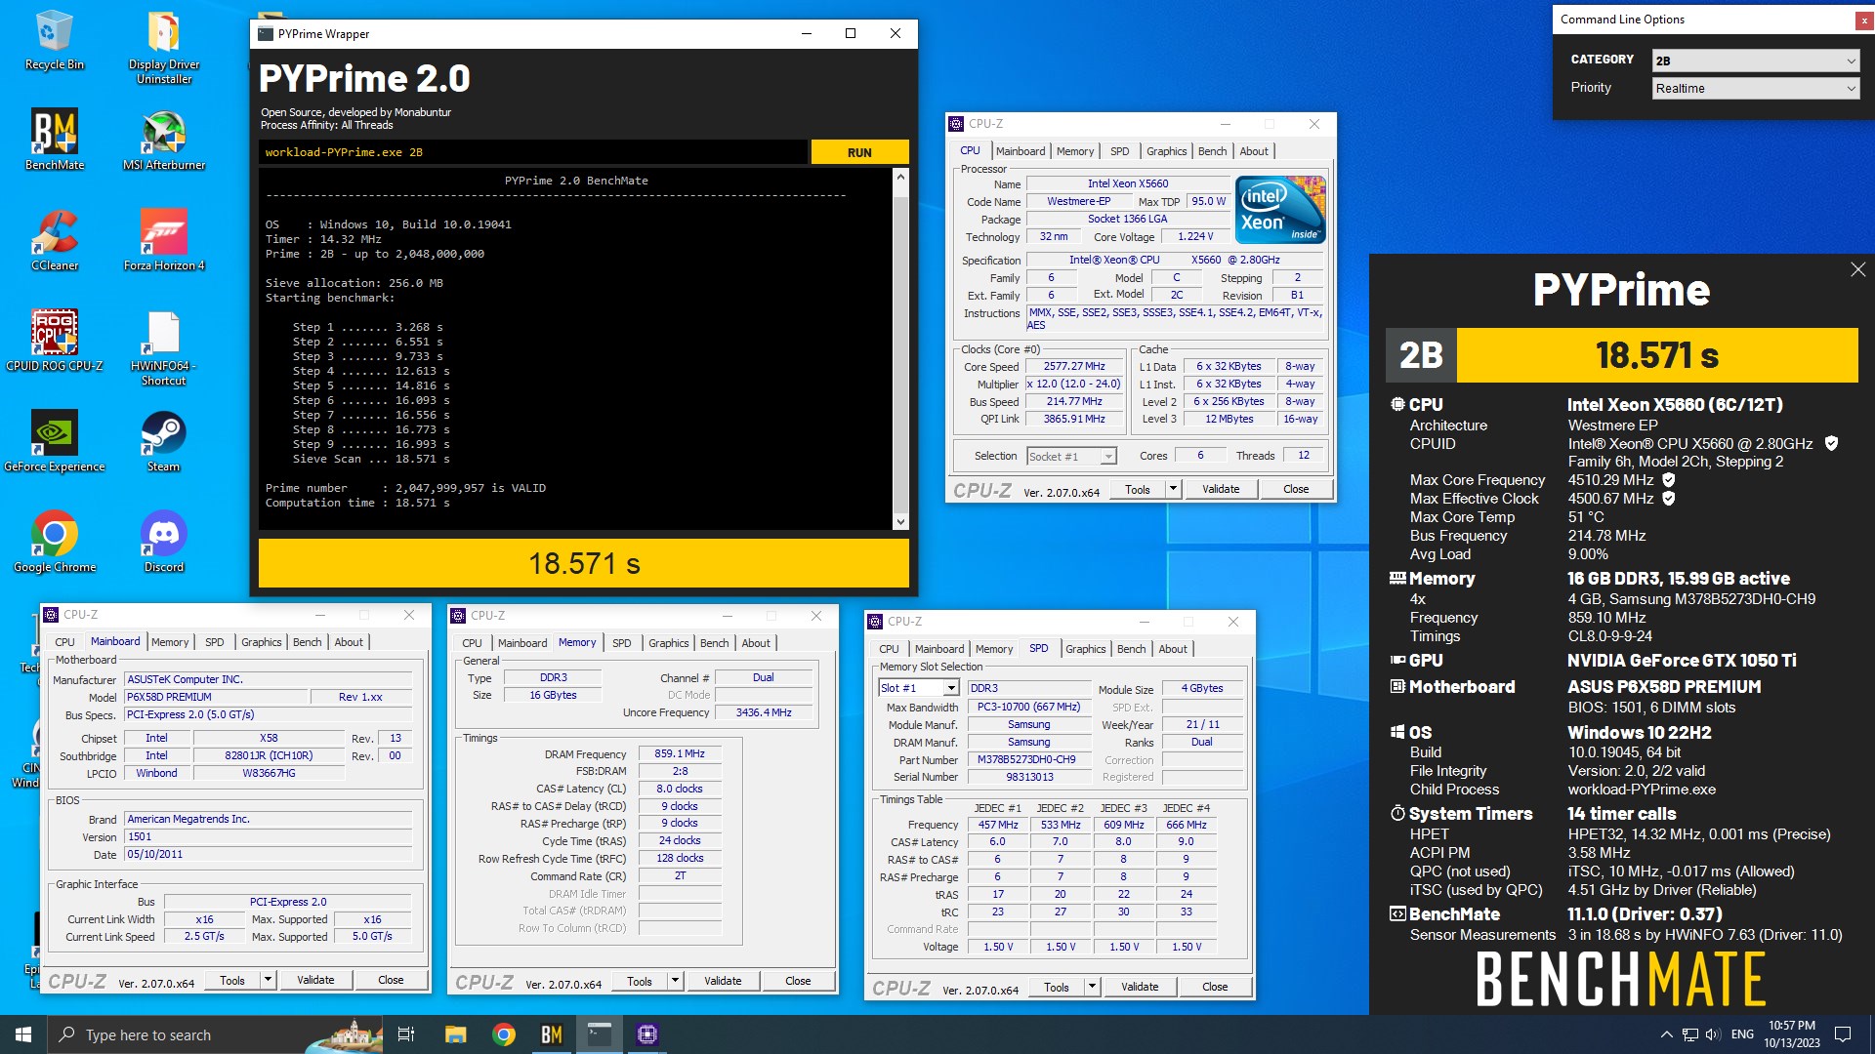Open Discord desktop icon
The image size is (1875, 1054).
click(164, 543)
